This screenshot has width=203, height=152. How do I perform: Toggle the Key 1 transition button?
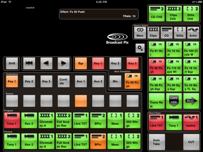98,63
